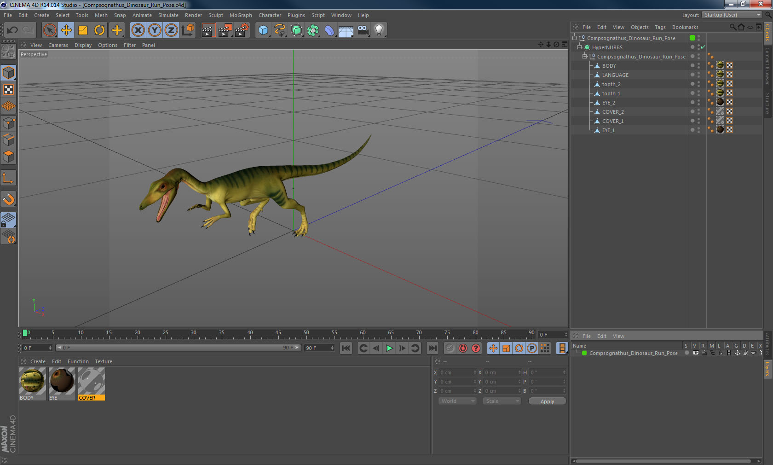Click the Undo arrow icon
The height and width of the screenshot is (465, 773).
pyautogui.click(x=12, y=30)
